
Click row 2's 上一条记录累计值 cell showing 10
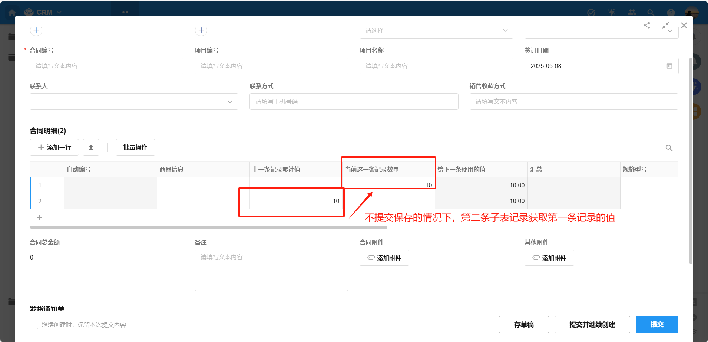coord(296,201)
